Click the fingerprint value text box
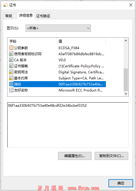The height and width of the screenshot is (191, 136). click(68, 125)
